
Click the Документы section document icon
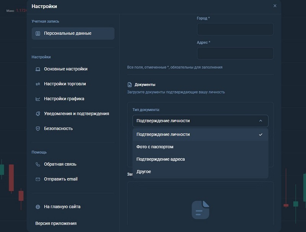pos(129,85)
